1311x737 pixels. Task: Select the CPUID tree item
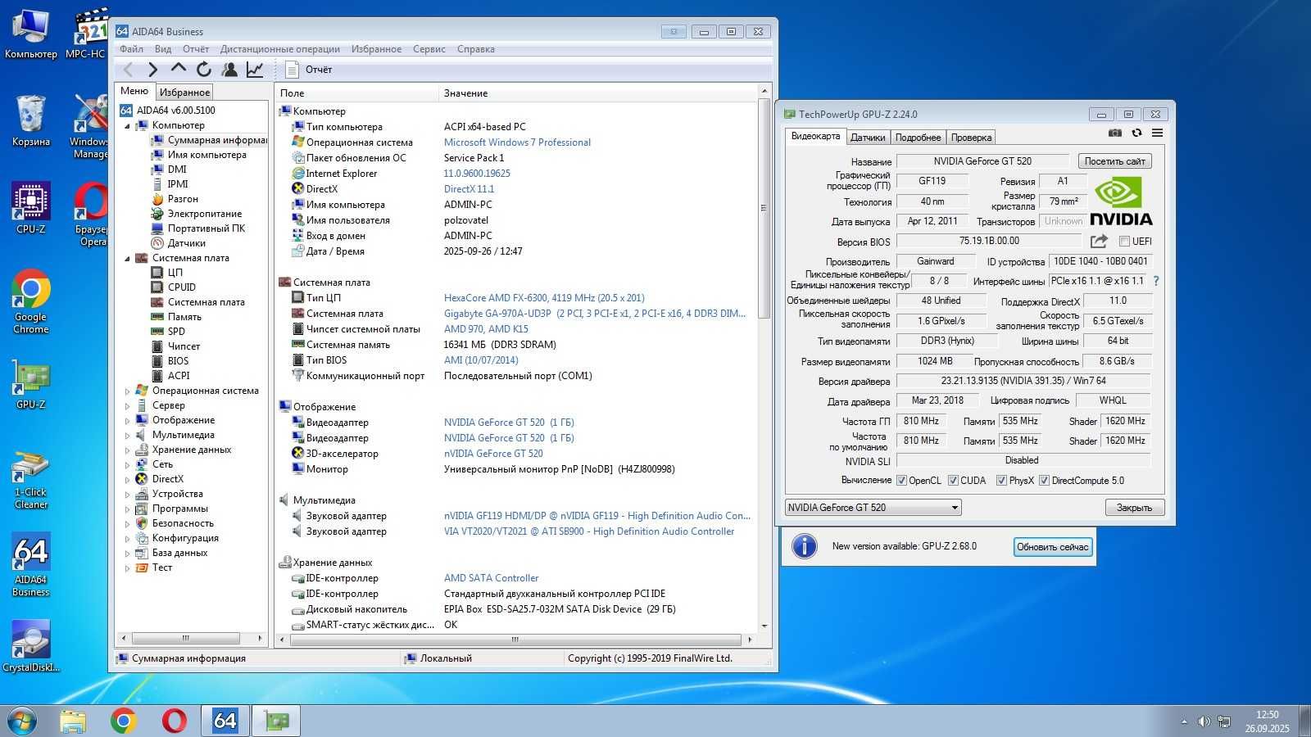click(182, 287)
